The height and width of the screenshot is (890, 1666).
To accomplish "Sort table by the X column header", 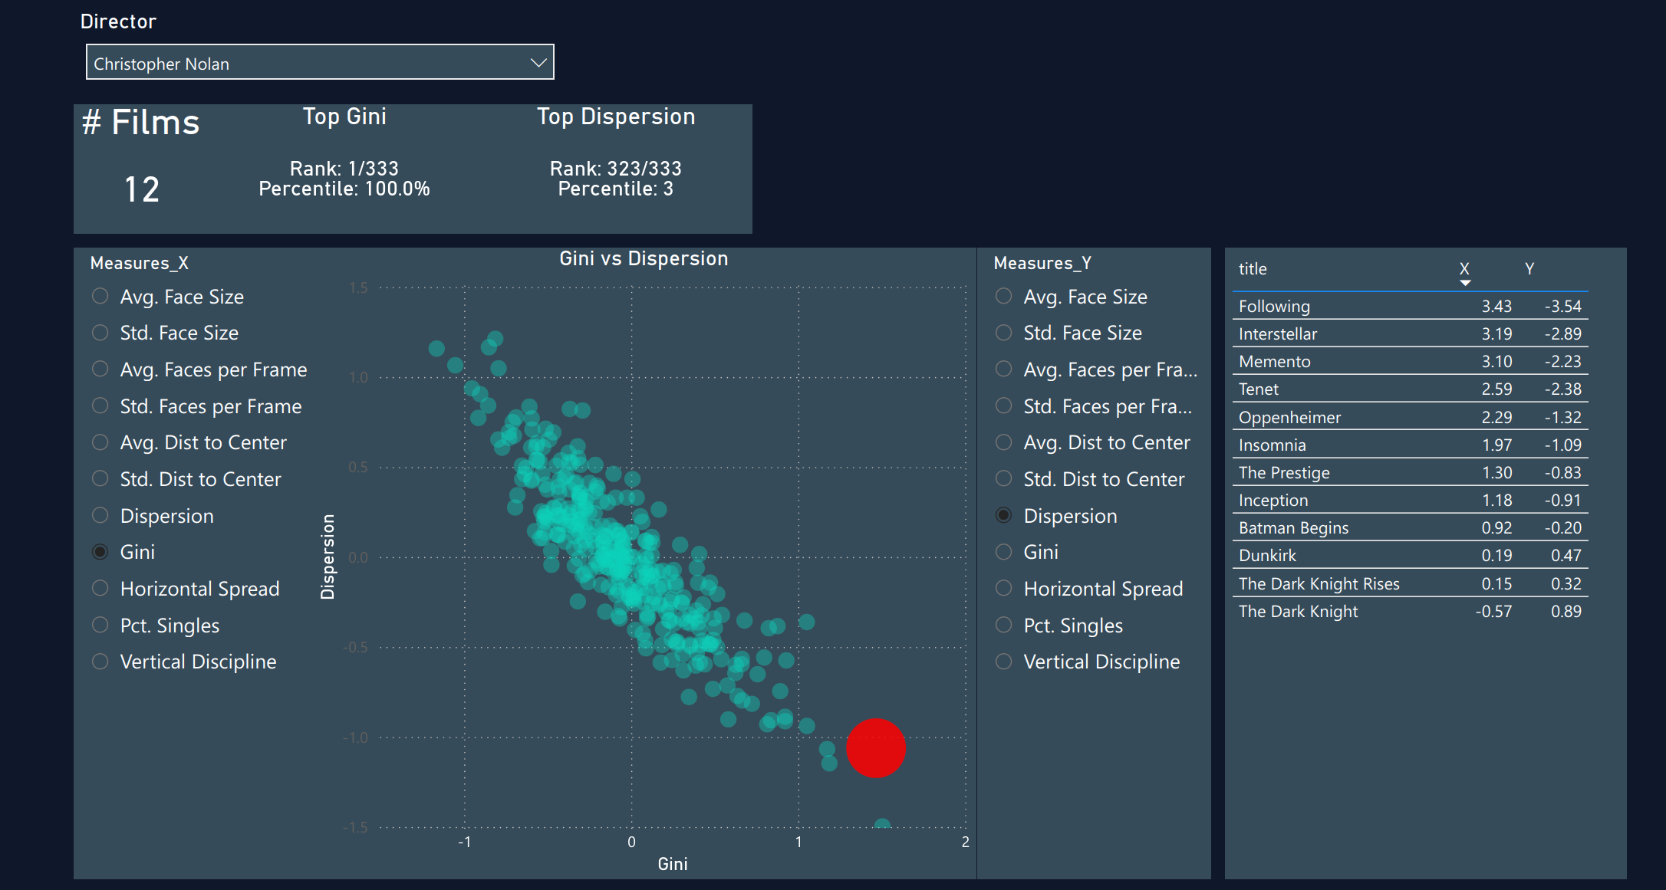I will pyautogui.click(x=1464, y=268).
